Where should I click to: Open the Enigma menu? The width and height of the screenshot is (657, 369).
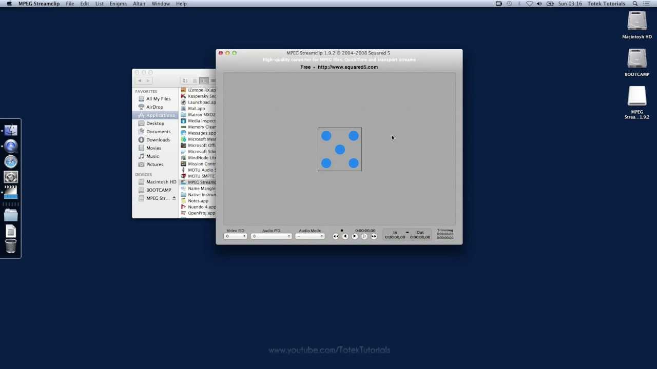118,4
